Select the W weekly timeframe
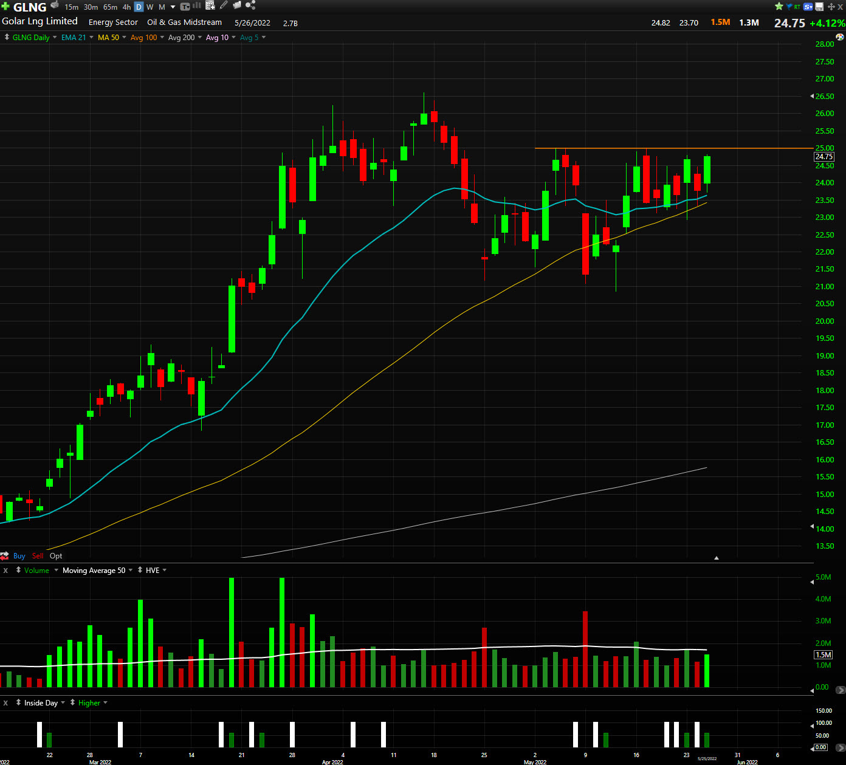Screen dimensions: 846x765 [150, 7]
